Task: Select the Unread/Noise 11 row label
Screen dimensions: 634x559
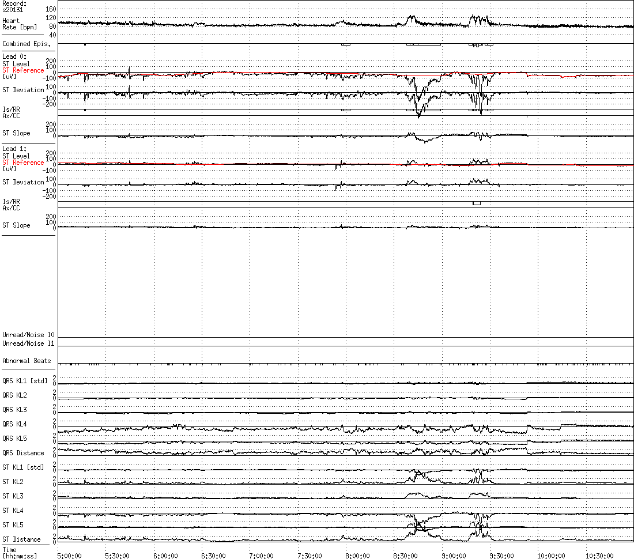Action: tap(28, 343)
